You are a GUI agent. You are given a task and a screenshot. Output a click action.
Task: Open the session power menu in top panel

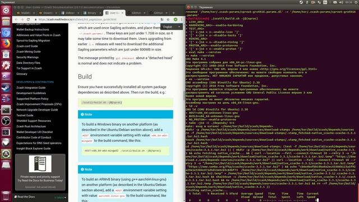click(356, 2)
